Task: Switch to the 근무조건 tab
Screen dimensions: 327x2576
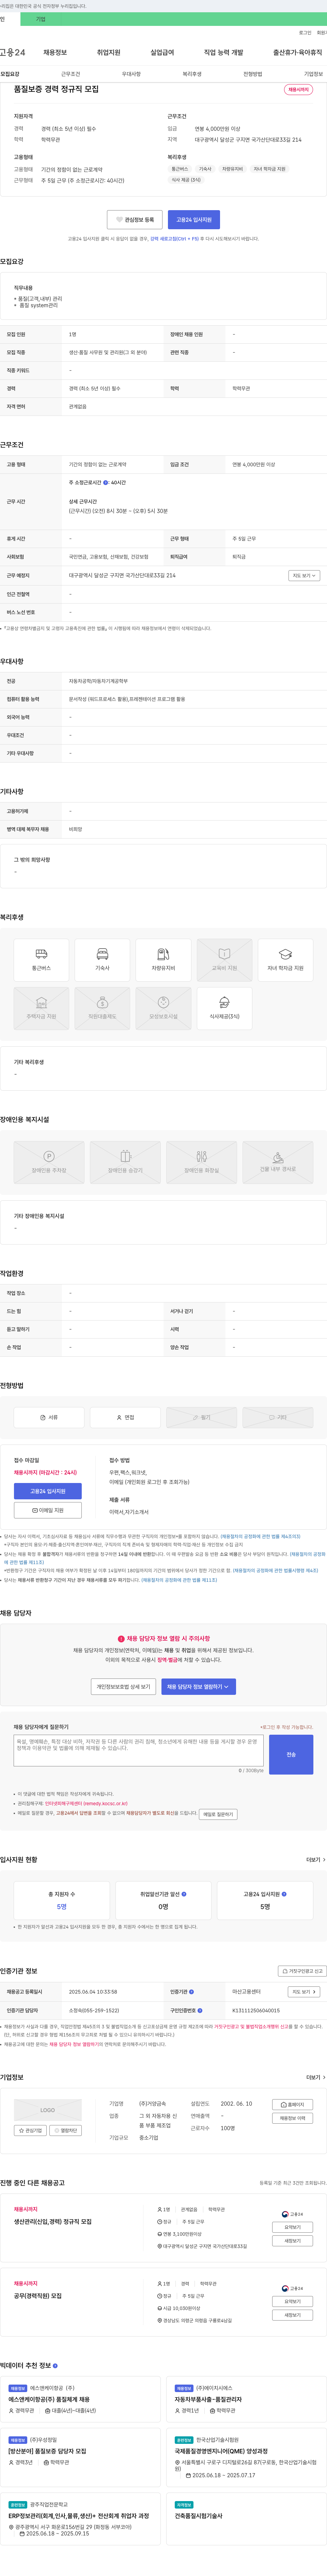Action: coord(70,74)
